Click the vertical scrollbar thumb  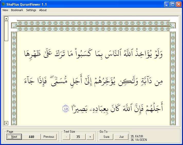click(x=6, y=31)
